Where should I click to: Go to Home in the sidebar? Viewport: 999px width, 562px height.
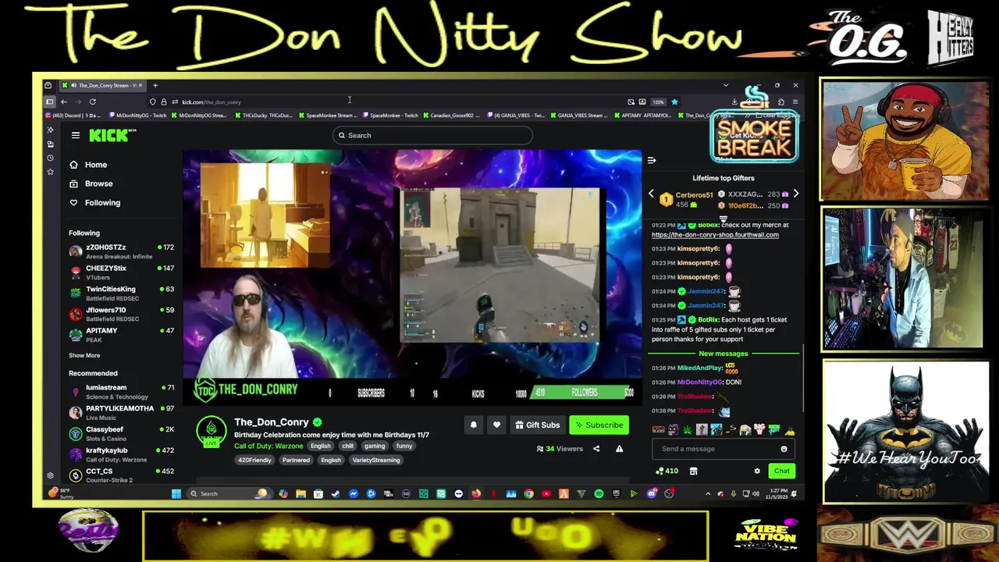pos(88,165)
